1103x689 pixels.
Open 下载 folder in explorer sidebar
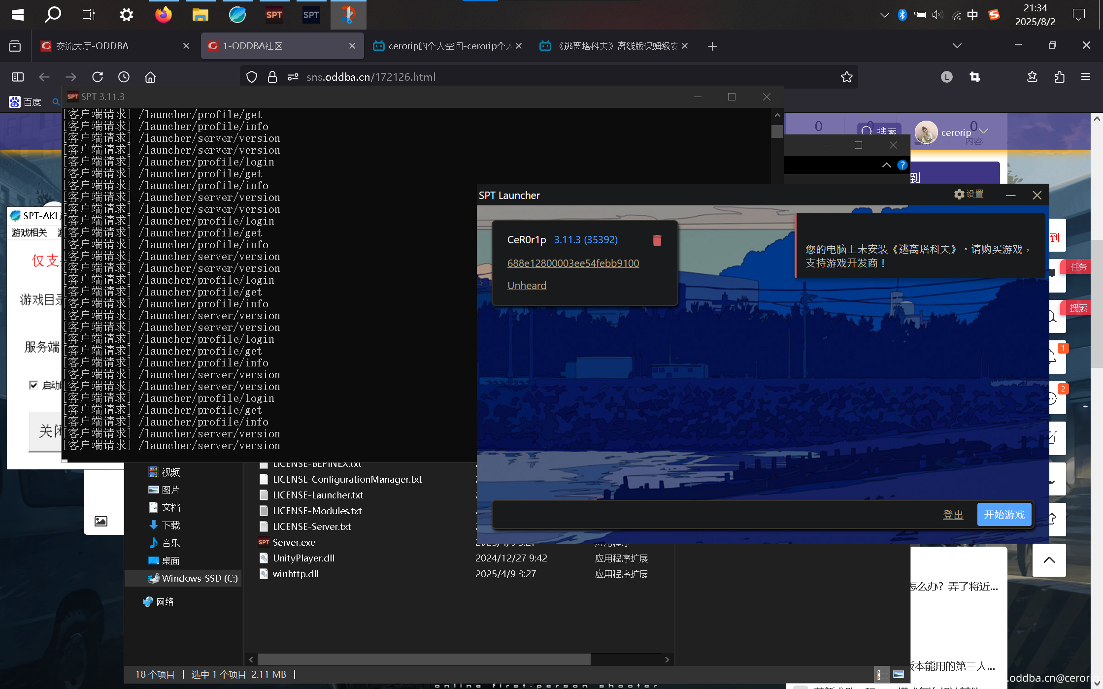click(165, 525)
